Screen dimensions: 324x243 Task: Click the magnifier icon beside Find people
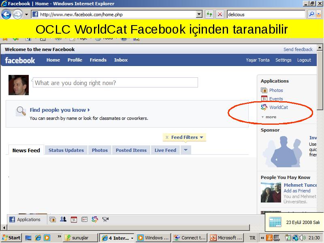(21, 111)
